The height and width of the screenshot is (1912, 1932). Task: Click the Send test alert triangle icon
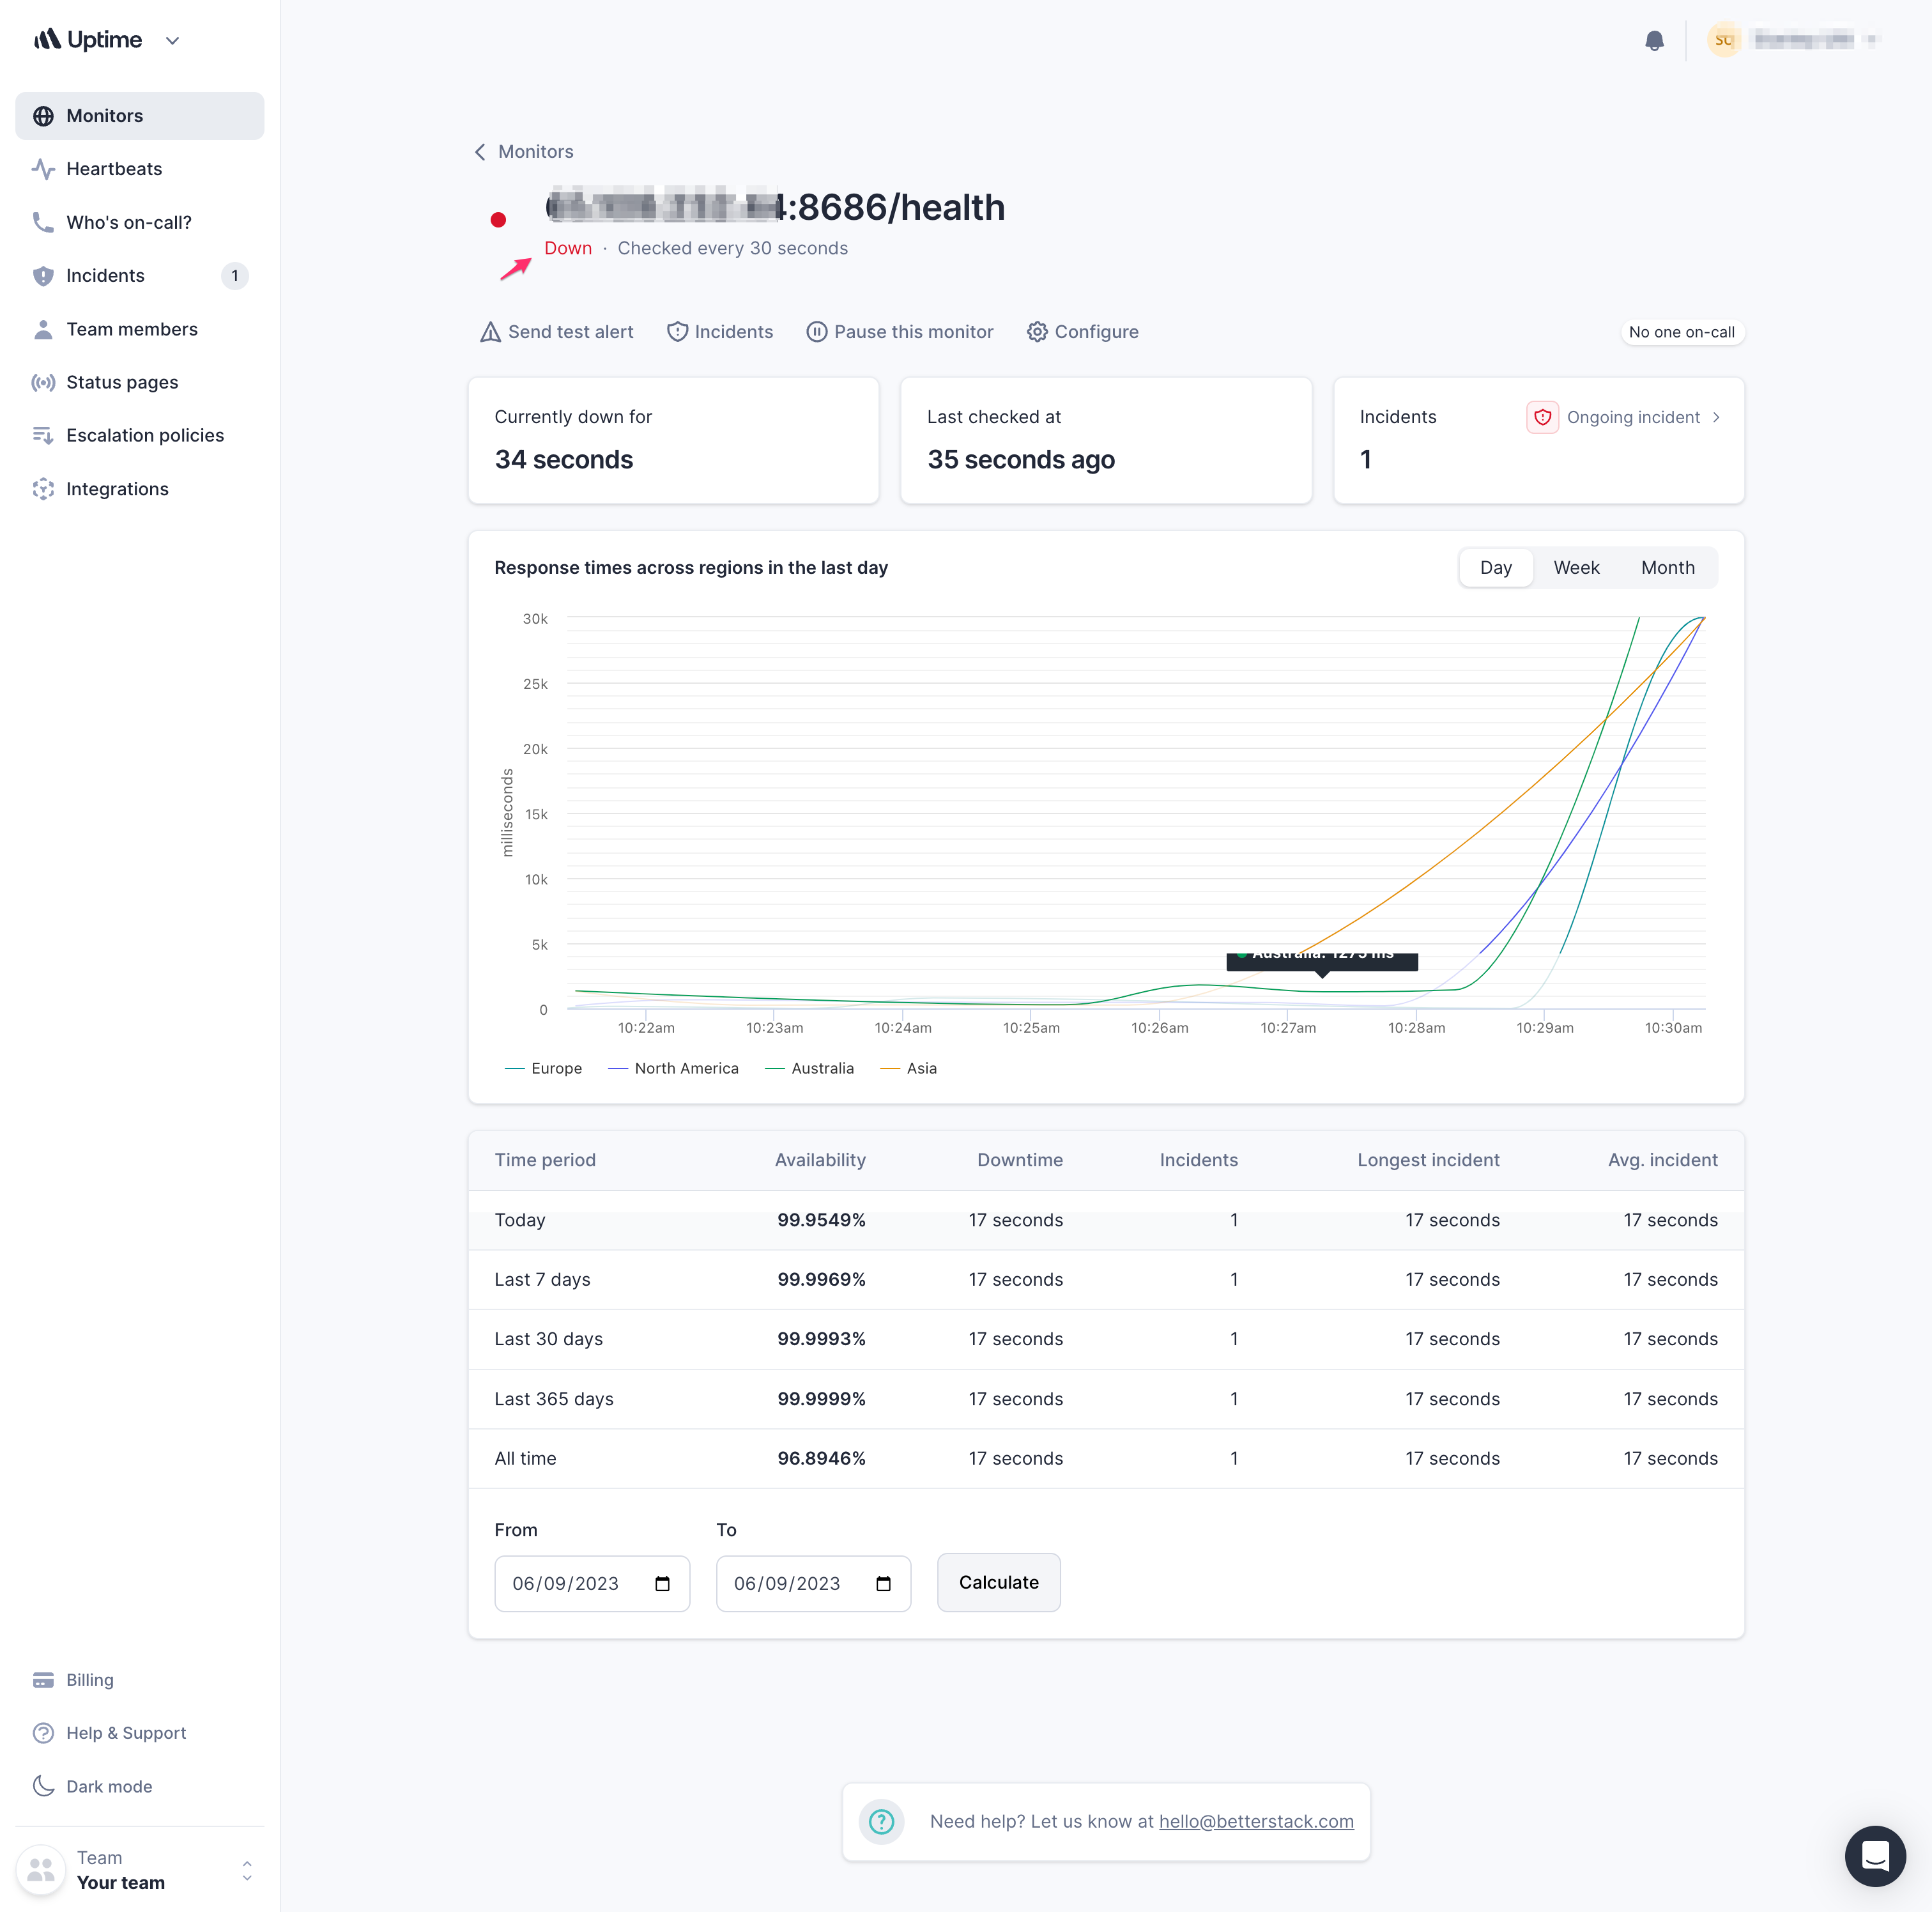(490, 332)
